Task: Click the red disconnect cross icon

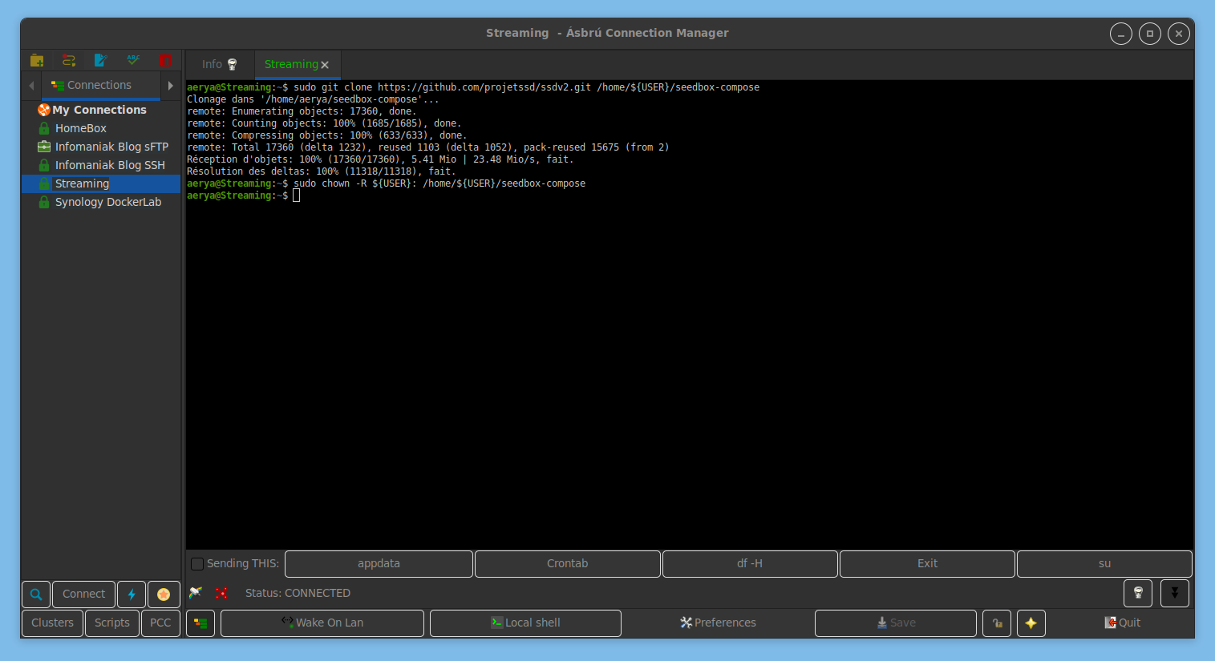Action: tap(221, 593)
